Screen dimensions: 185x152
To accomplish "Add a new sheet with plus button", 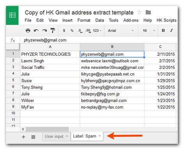I will click(23, 137).
